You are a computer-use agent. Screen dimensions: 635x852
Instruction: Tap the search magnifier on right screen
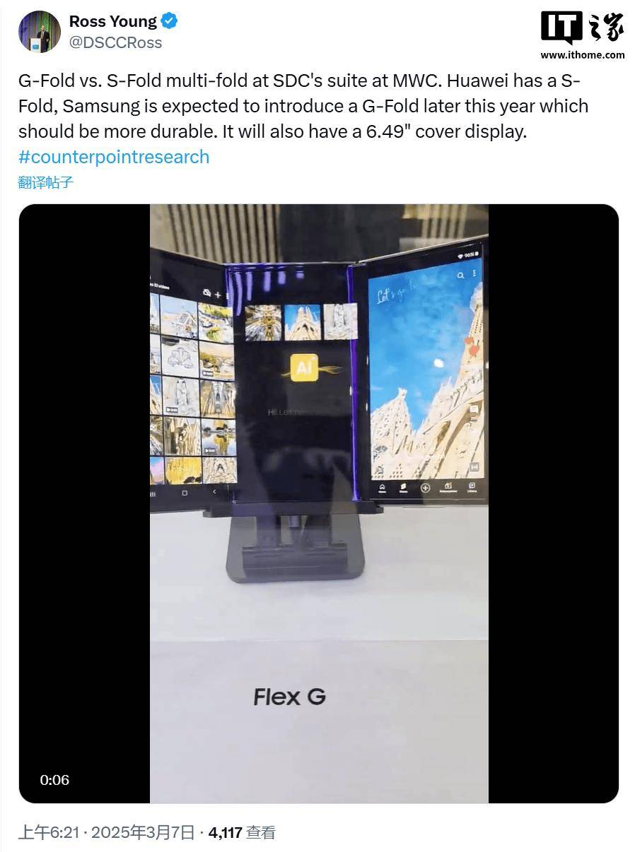460,275
